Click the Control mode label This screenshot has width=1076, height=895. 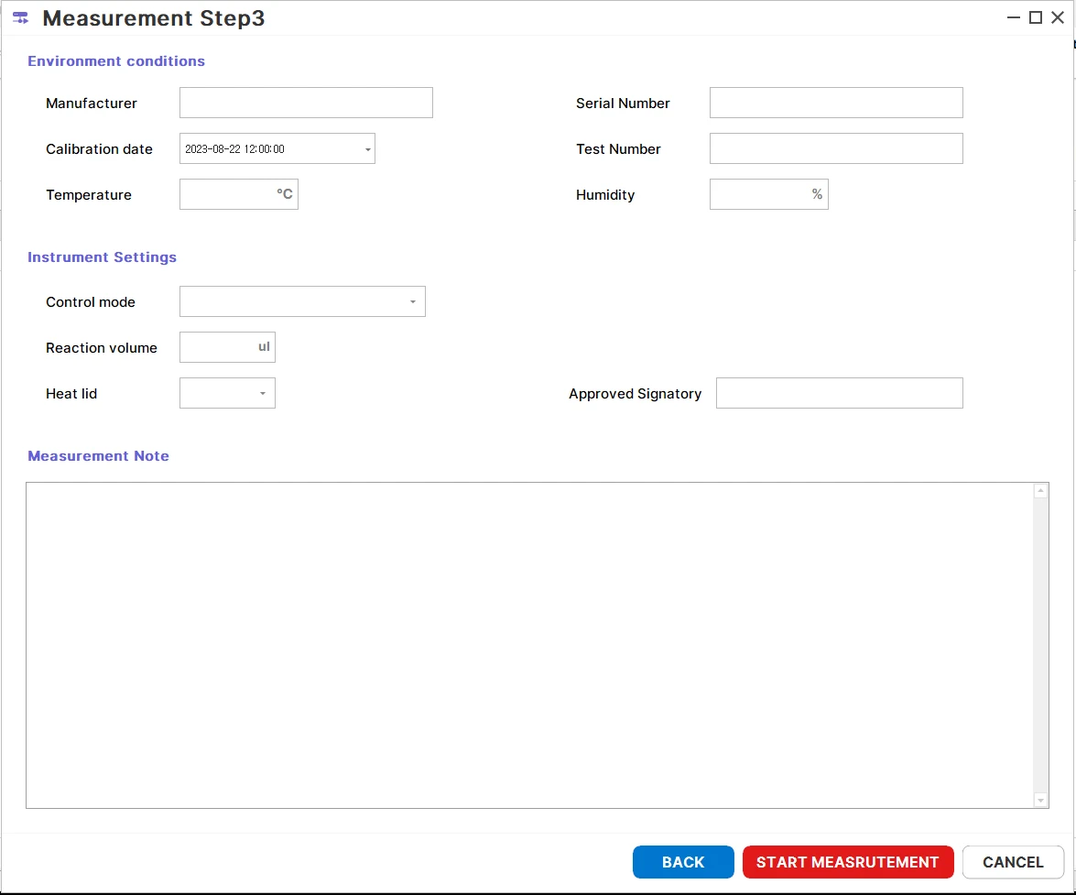click(x=91, y=302)
